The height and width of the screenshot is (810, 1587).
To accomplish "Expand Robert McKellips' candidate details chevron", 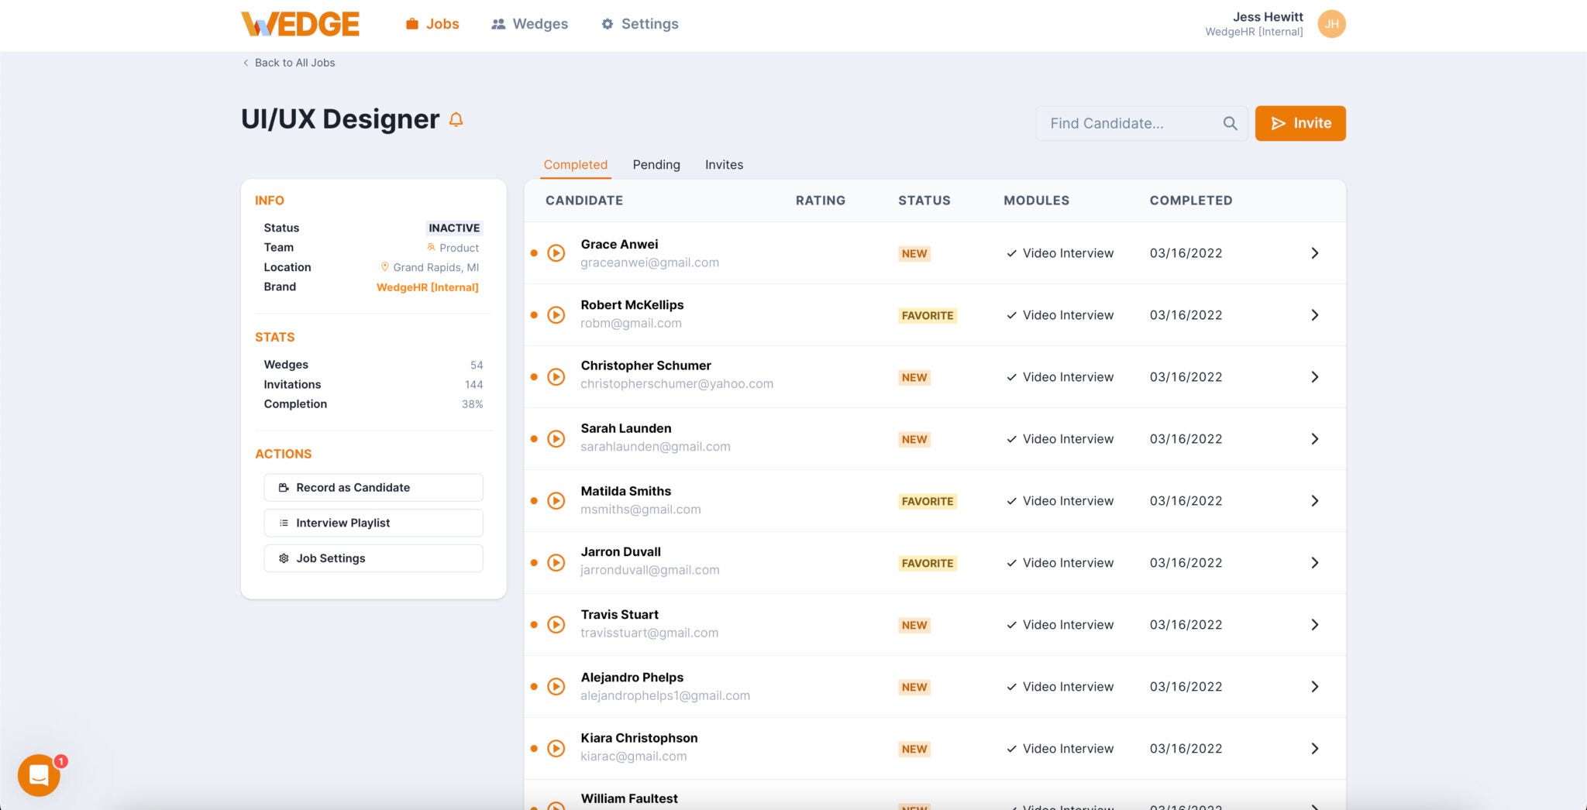I will coord(1314,314).
